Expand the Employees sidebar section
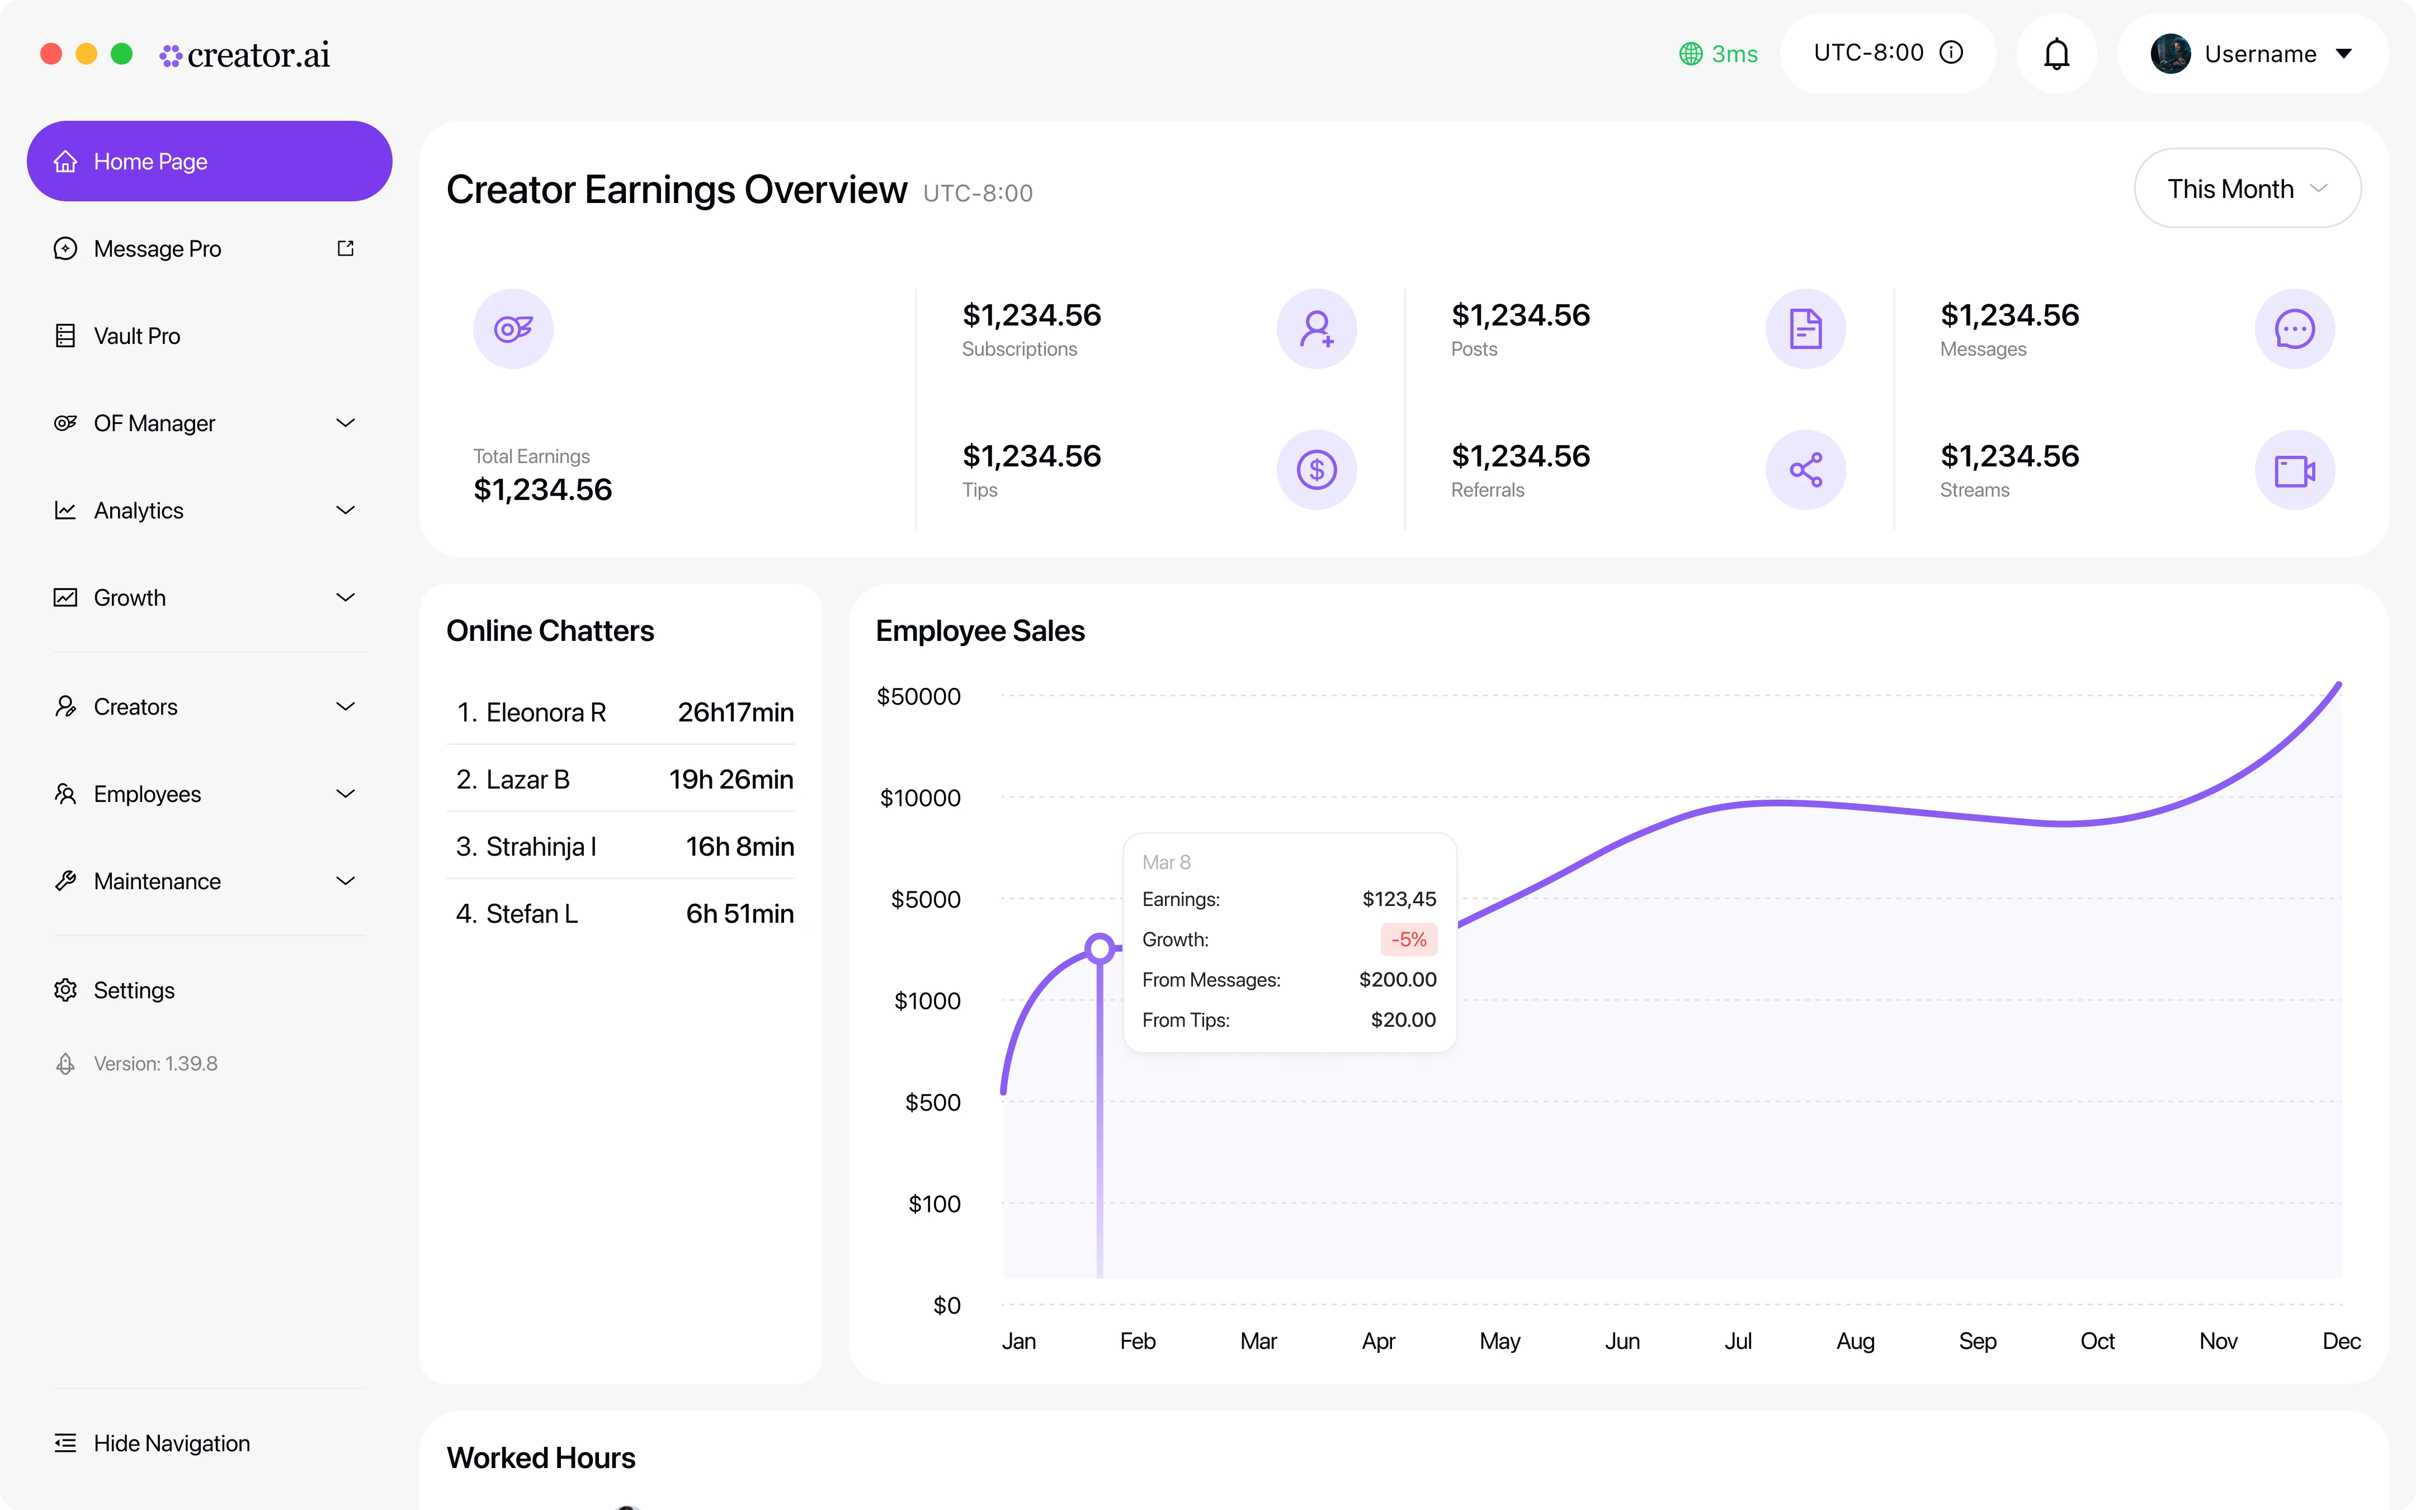2416x1510 pixels. (346, 794)
